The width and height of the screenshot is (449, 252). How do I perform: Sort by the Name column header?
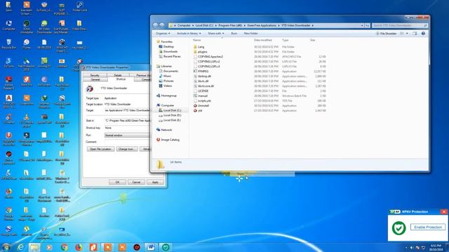tap(196, 41)
